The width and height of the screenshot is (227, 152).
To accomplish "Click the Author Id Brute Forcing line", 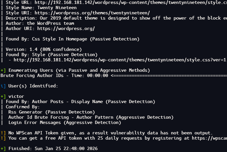I will [91, 117].
